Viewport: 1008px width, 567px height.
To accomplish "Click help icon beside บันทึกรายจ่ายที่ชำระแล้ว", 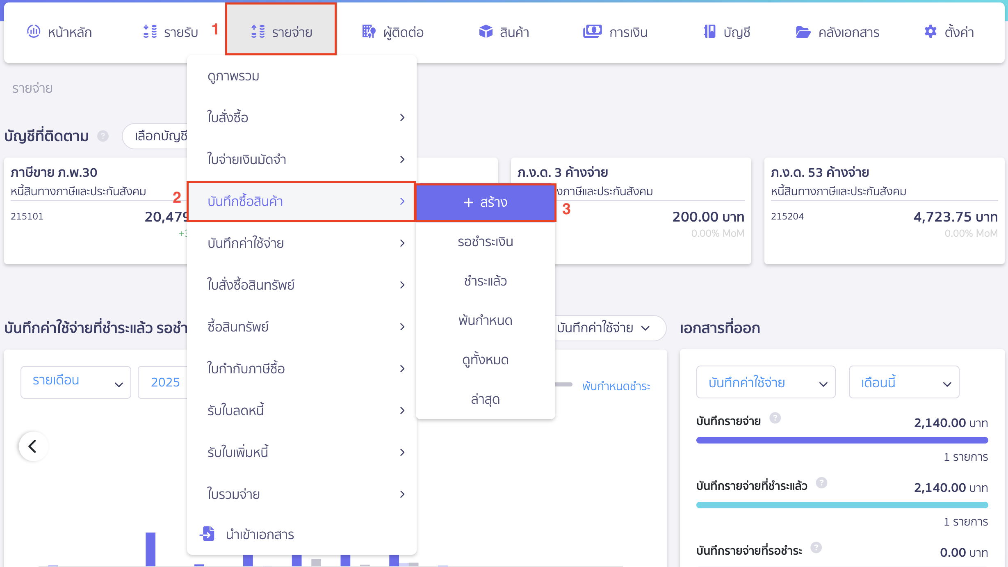I will pyautogui.click(x=821, y=483).
